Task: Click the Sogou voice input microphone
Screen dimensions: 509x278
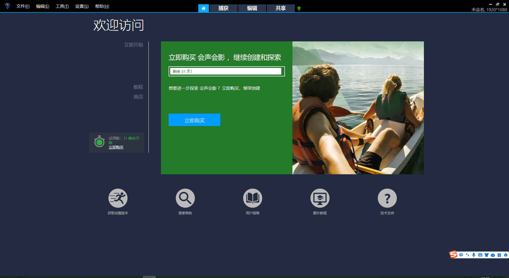Action: coord(474,255)
